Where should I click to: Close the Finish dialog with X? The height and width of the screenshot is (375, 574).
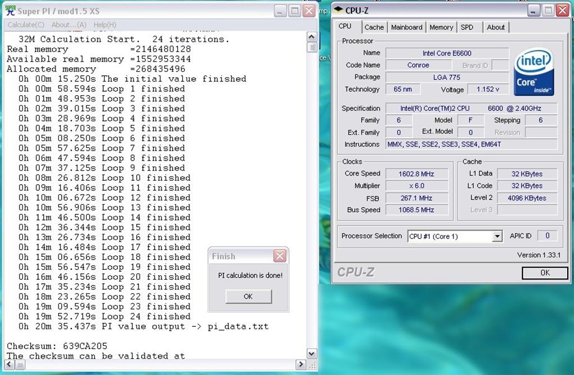click(280, 256)
